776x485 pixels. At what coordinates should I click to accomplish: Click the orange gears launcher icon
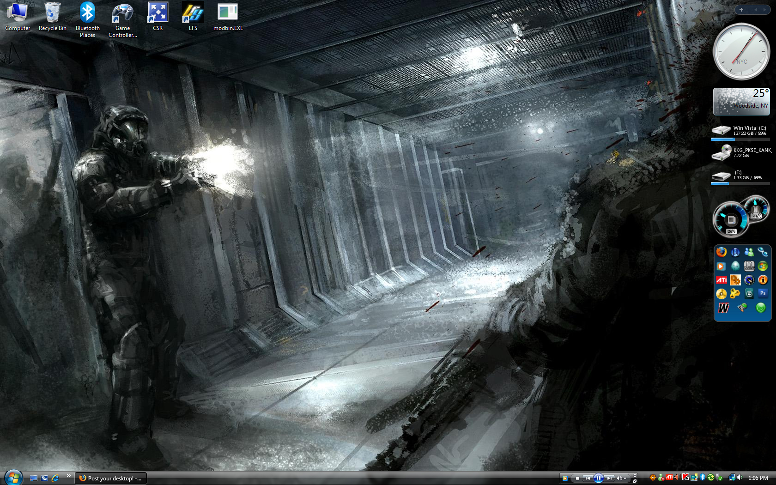coord(735,280)
